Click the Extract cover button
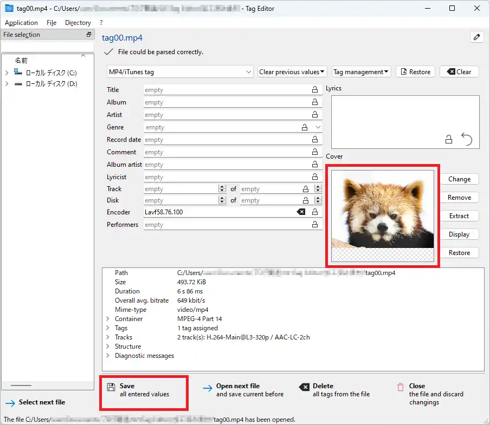Screen dimensions: 490x425 pos(459,216)
